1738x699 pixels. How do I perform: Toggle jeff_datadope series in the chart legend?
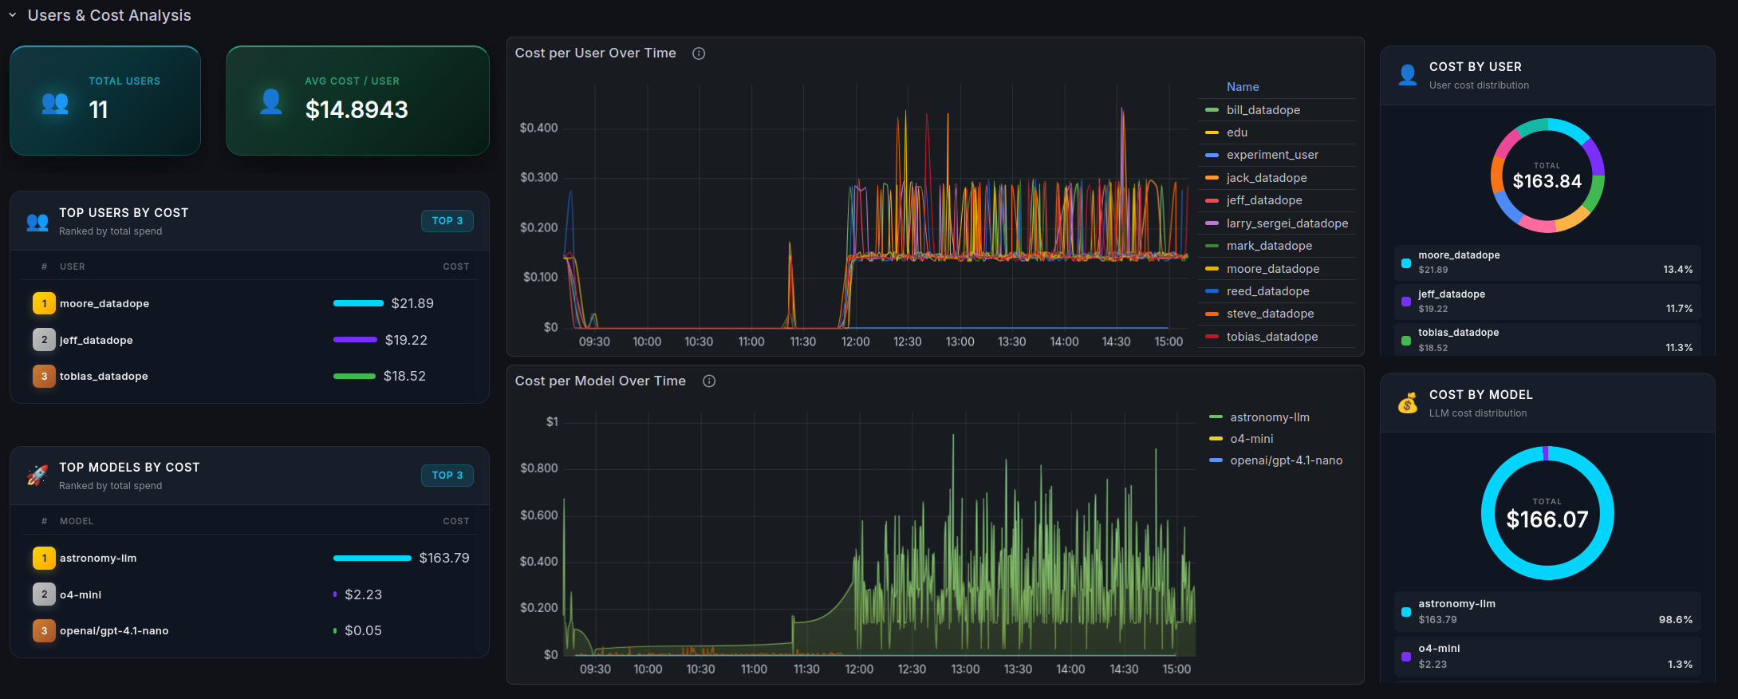(1264, 200)
